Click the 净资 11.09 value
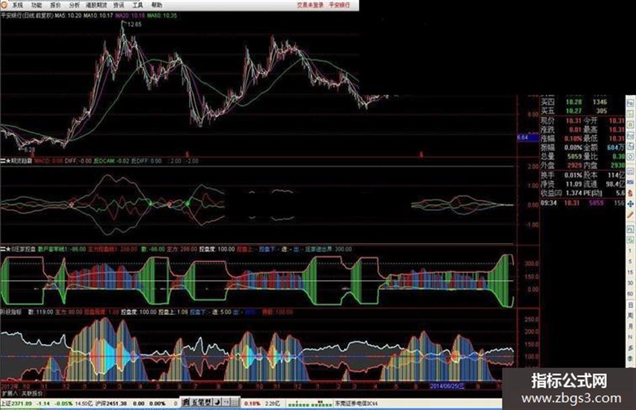This screenshot has width=636, height=410. tap(573, 184)
